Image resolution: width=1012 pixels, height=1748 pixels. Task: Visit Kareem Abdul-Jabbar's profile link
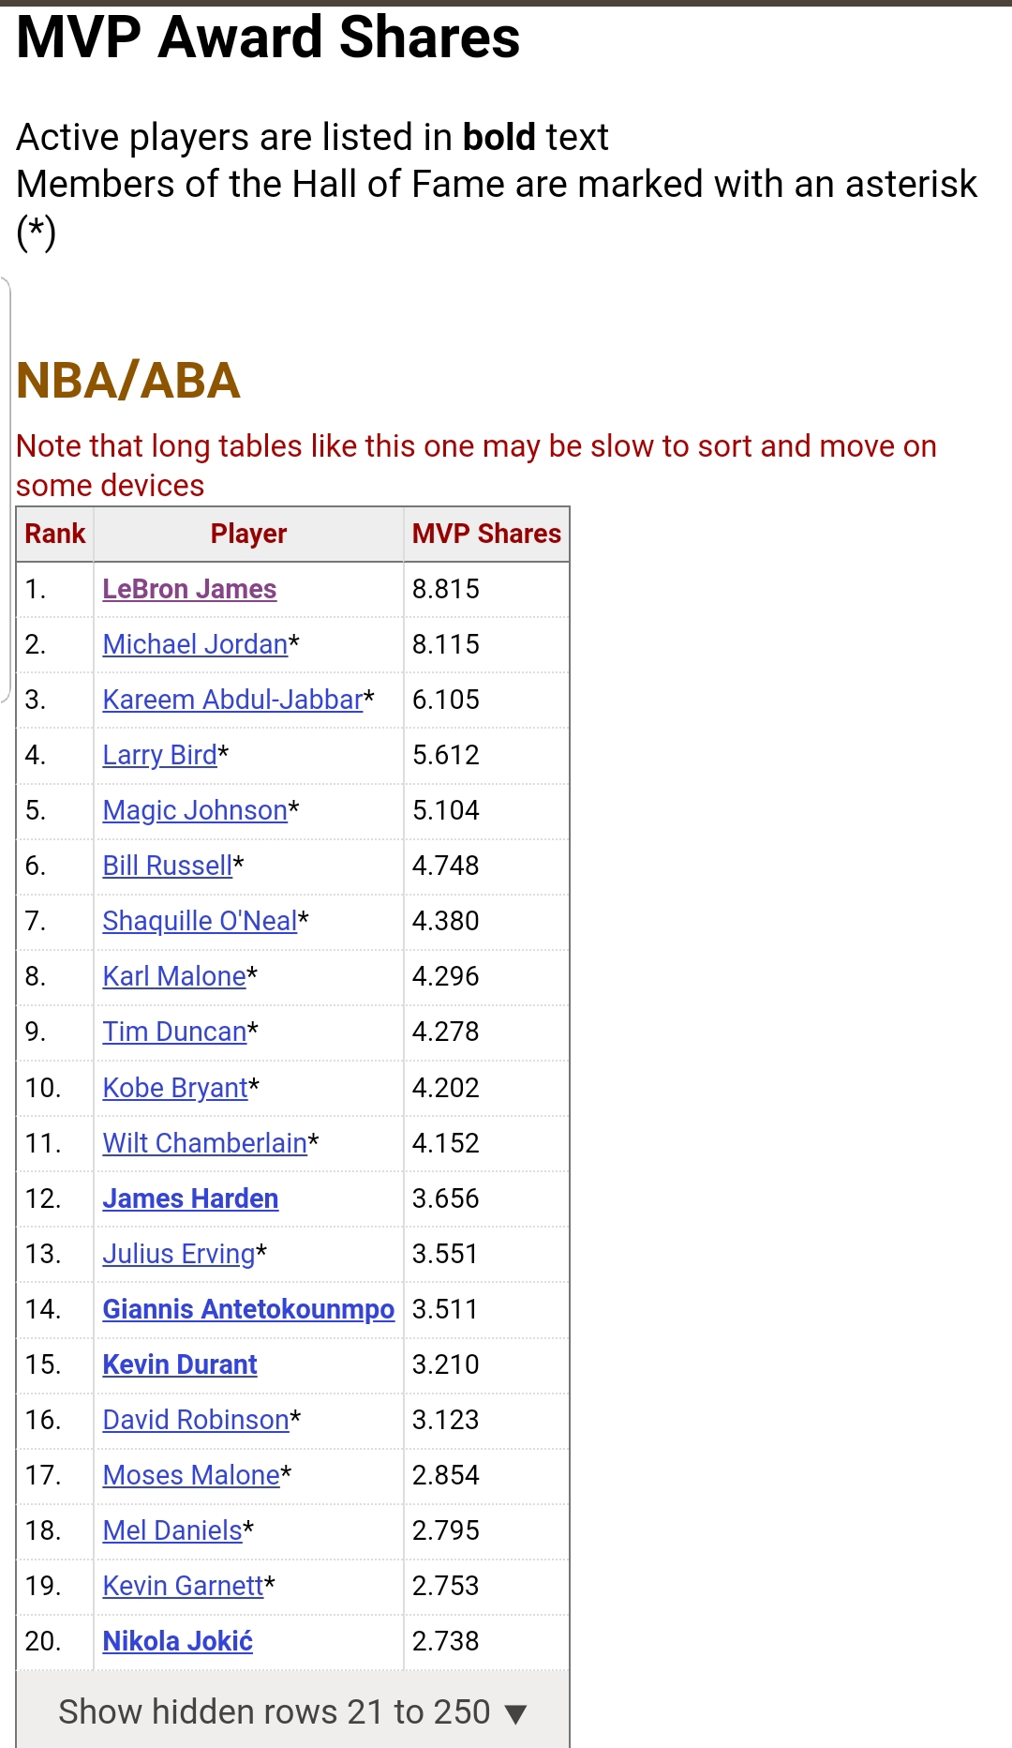232,700
